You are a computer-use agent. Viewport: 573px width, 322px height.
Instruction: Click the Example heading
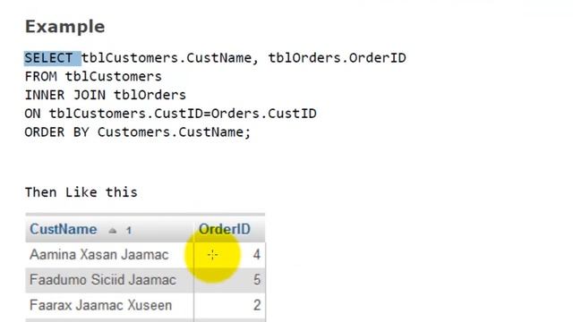[x=65, y=27]
